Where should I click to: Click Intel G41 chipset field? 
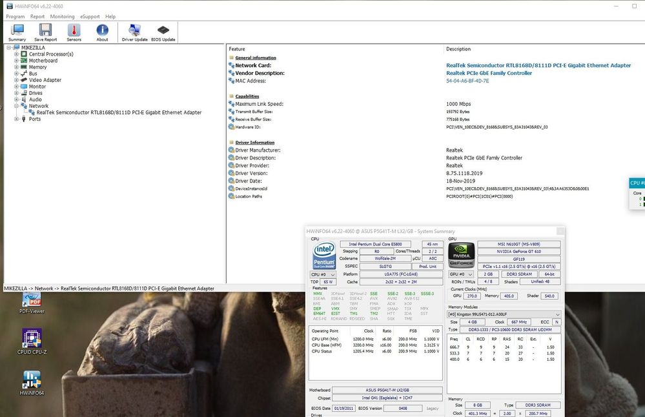[387, 398]
